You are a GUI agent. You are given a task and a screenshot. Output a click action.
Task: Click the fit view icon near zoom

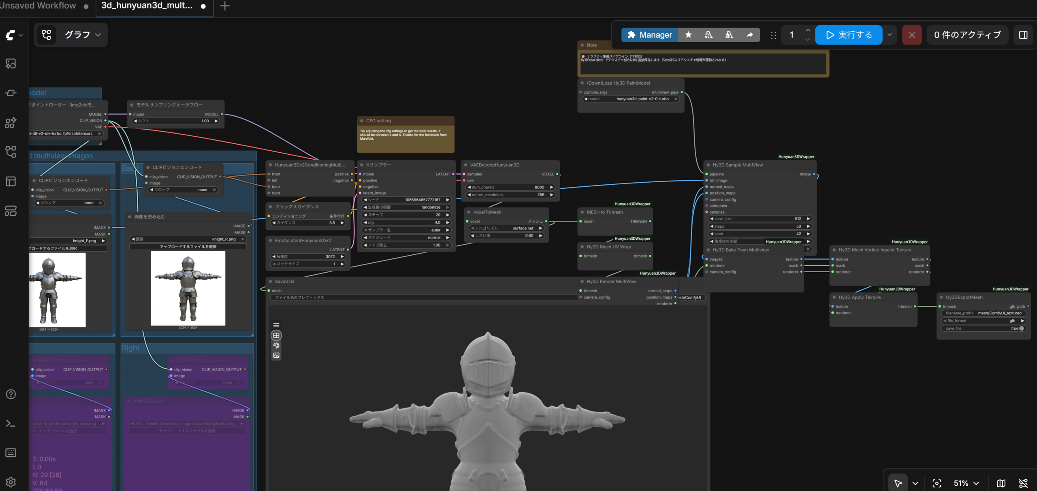[937, 483]
